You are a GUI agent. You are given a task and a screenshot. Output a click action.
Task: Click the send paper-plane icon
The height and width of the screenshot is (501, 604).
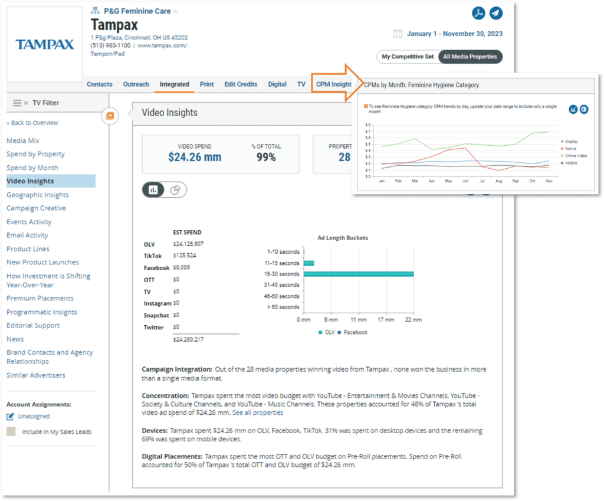(496, 13)
